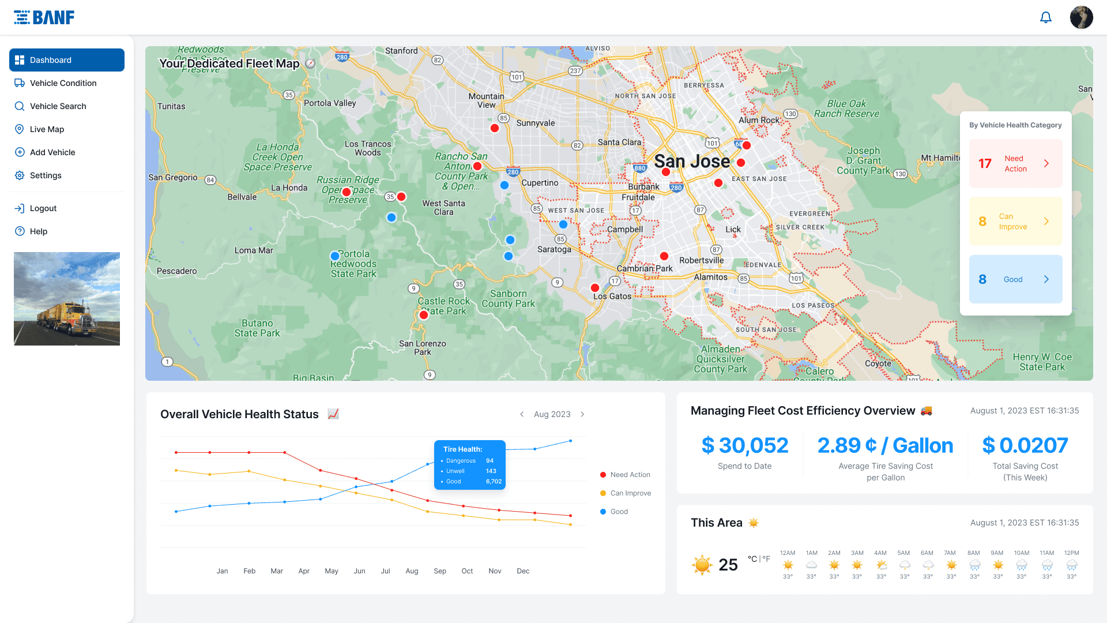Click red marker at Russian Ridge Preserve
The width and height of the screenshot is (1107, 623).
tap(347, 192)
